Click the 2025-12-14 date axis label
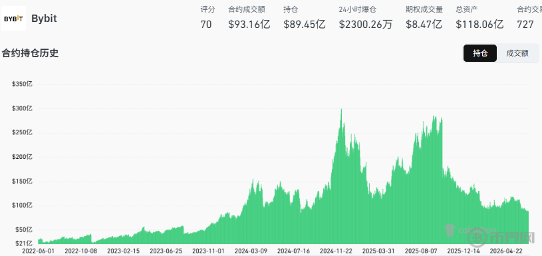Image resolution: width=542 pixels, height=256 pixels. coord(464,251)
